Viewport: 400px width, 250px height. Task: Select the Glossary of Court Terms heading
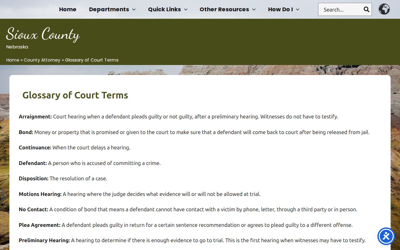click(x=75, y=95)
